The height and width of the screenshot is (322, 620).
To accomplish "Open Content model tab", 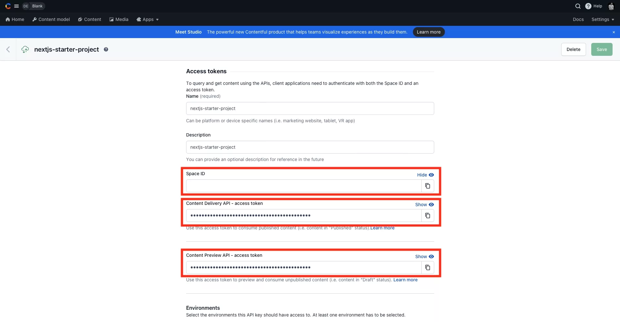I will pos(51,19).
